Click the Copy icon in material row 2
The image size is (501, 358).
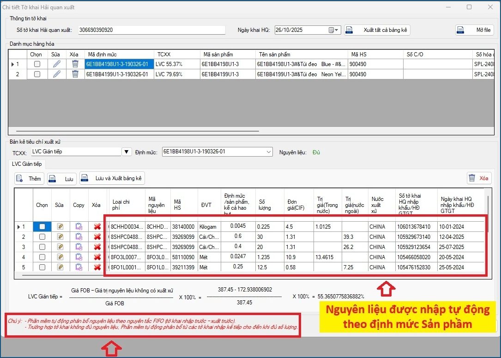(79, 237)
